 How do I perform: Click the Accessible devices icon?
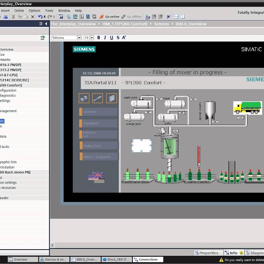[x=148, y=17]
